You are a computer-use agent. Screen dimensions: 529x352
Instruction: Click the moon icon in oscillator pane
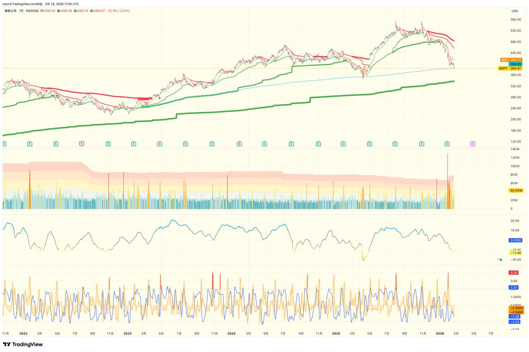(x=500, y=259)
